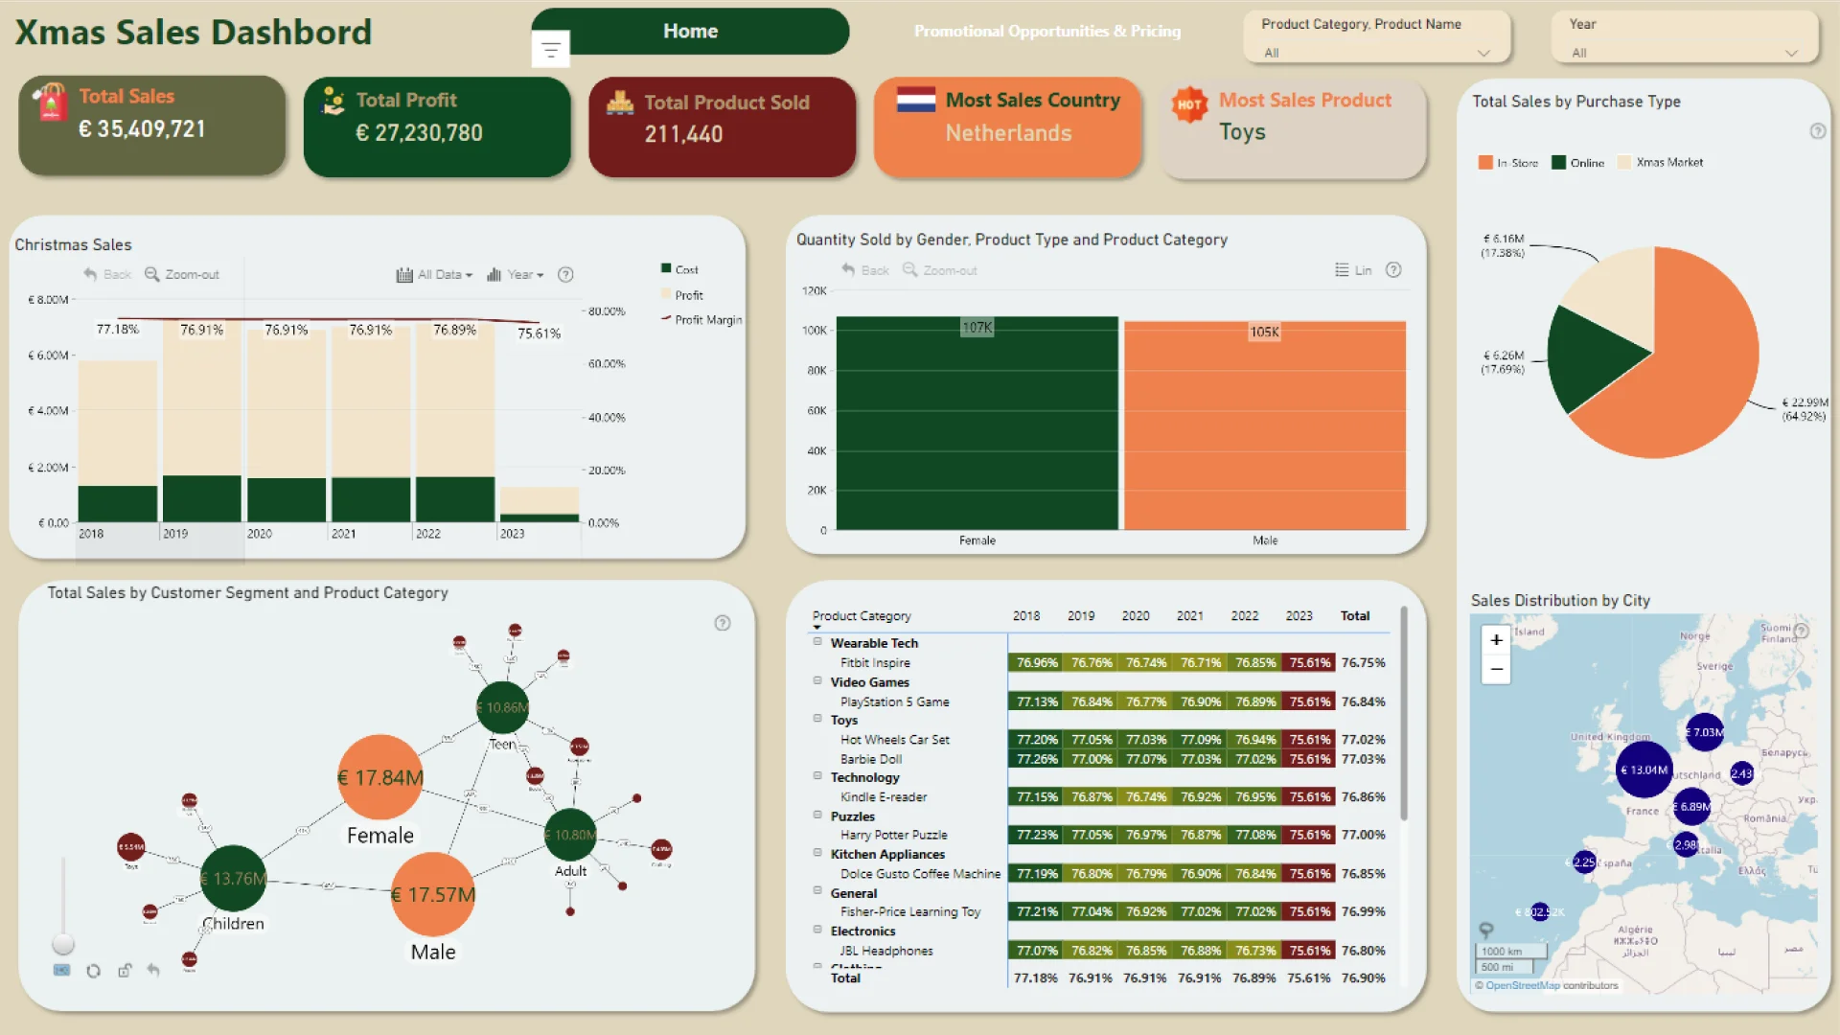The width and height of the screenshot is (1840, 1035).
Task: Collapse the Wearable Tech category row
Action: click(x=817, y=642)
